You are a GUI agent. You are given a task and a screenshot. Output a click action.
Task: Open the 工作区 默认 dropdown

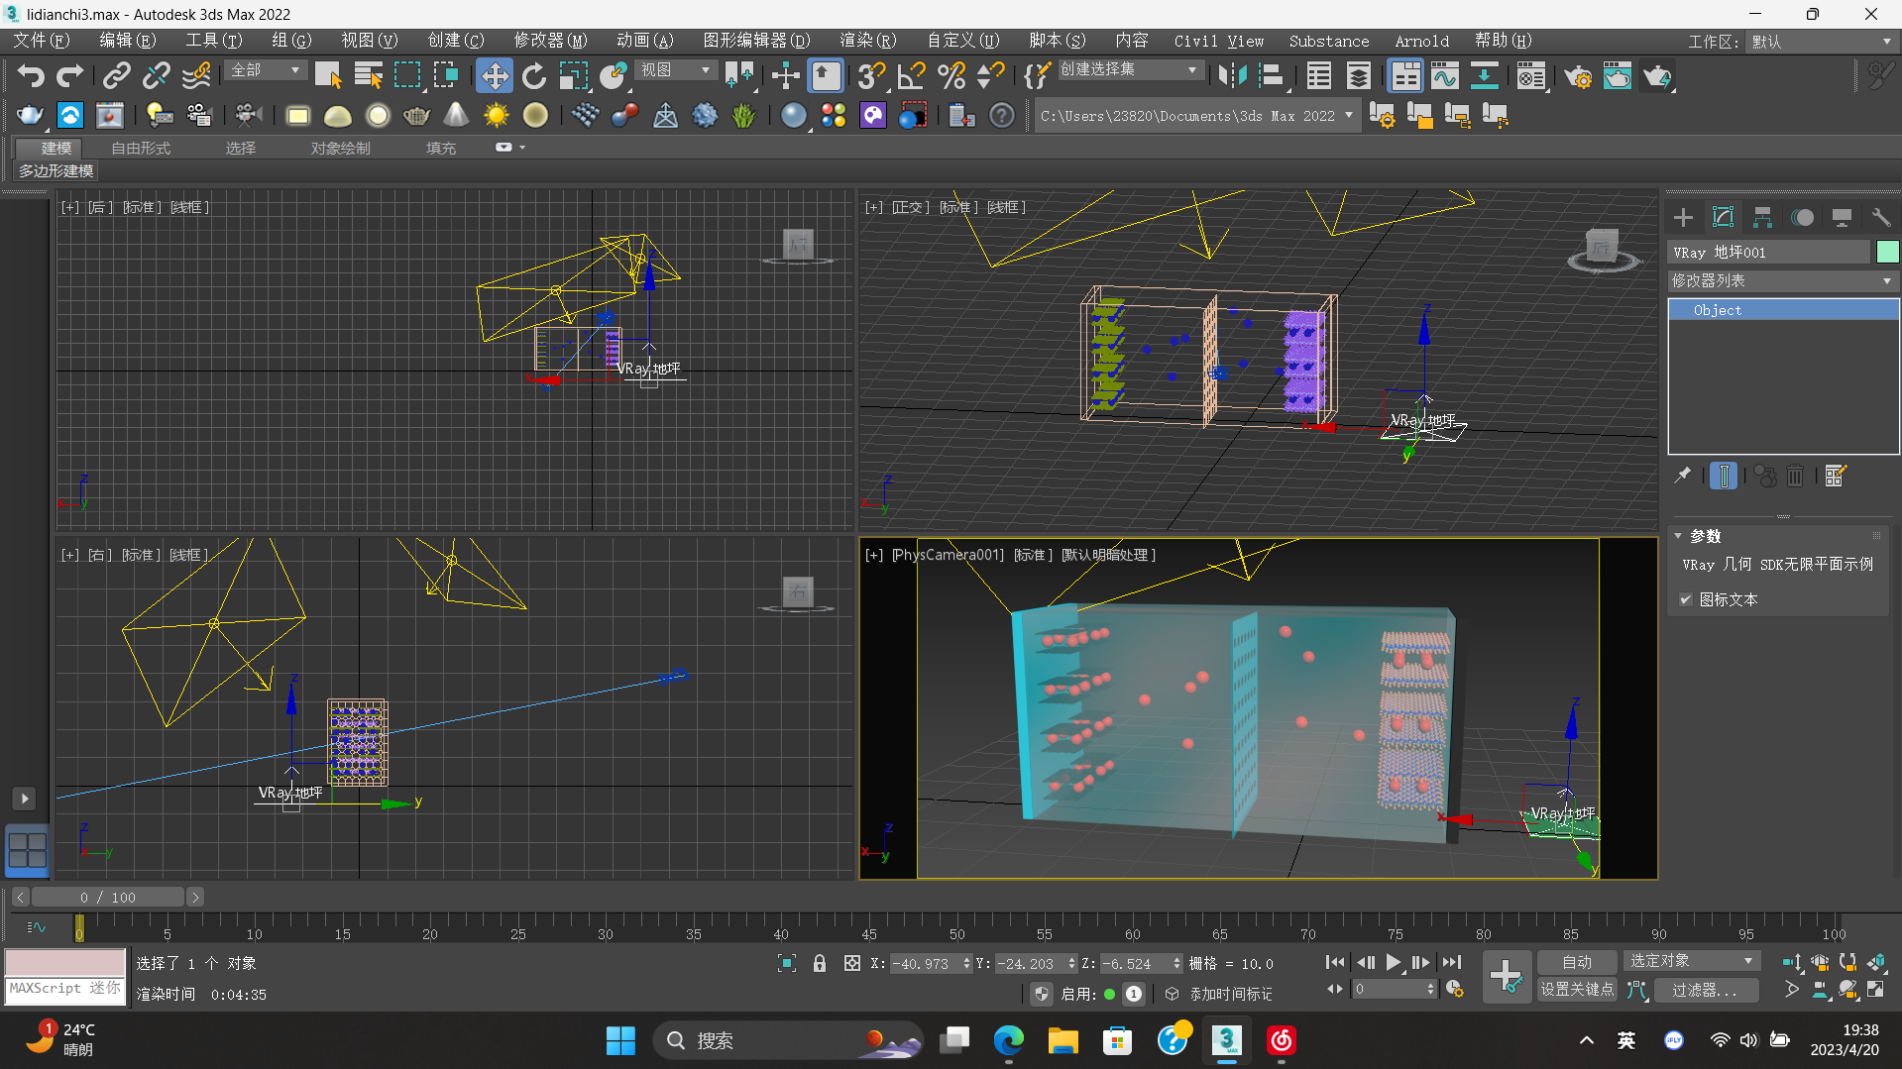click(x=1822, y=42)
